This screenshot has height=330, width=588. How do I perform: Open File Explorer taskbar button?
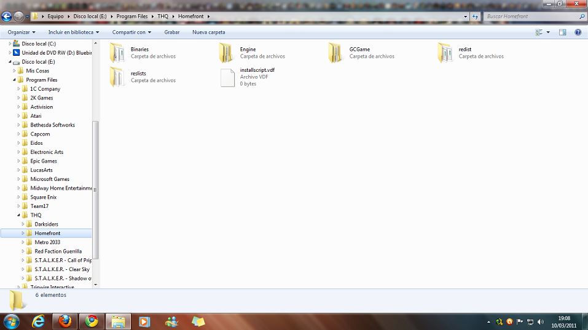coord(118,322)
